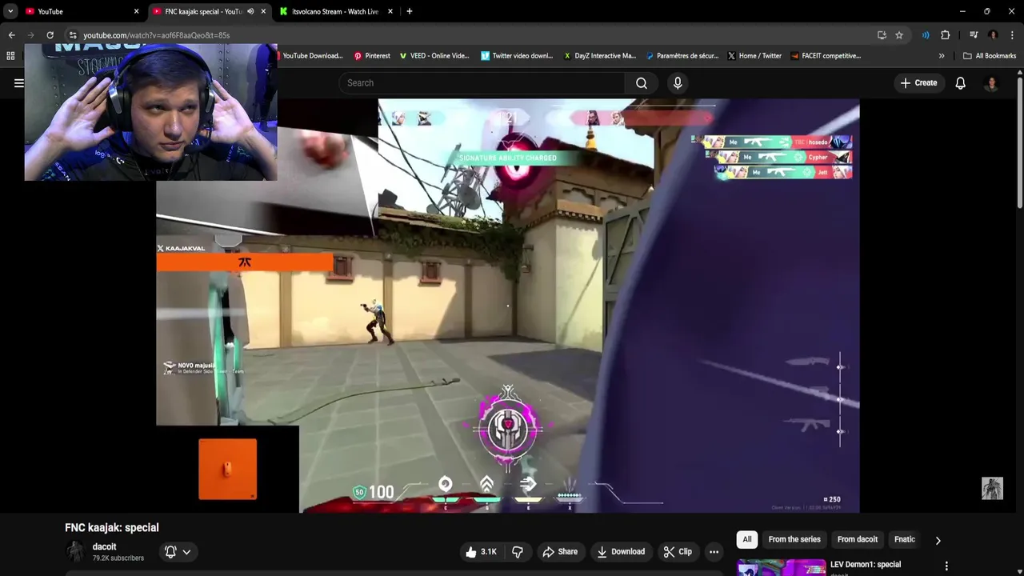Install app icon in address bar
The height and width of the screenshot is (576, 1024).
[882, 35]
